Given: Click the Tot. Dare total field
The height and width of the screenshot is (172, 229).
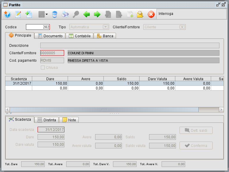Looking at the screenshot, I should click(33, 164).
